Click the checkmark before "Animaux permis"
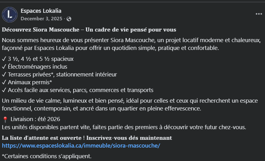Screen dimensions: 265x161 tap(4, 82)
